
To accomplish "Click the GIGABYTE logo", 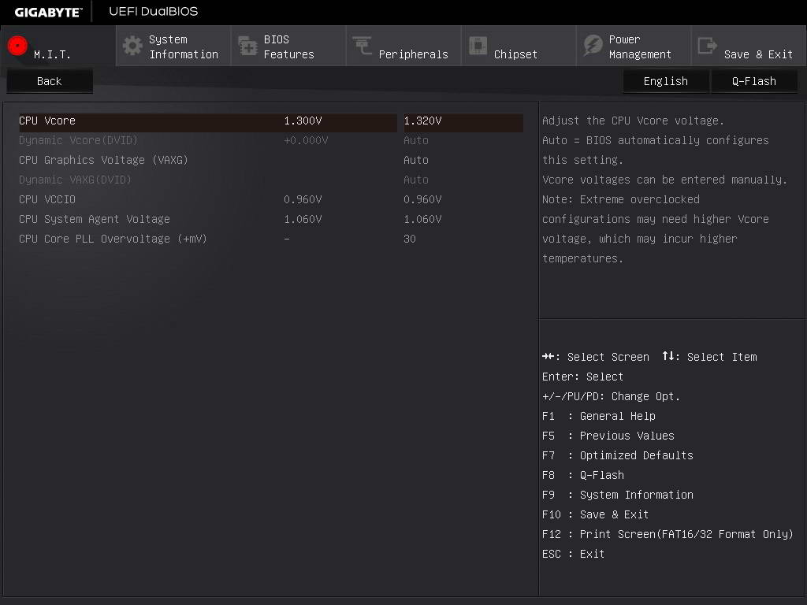I will coord(48,12).
